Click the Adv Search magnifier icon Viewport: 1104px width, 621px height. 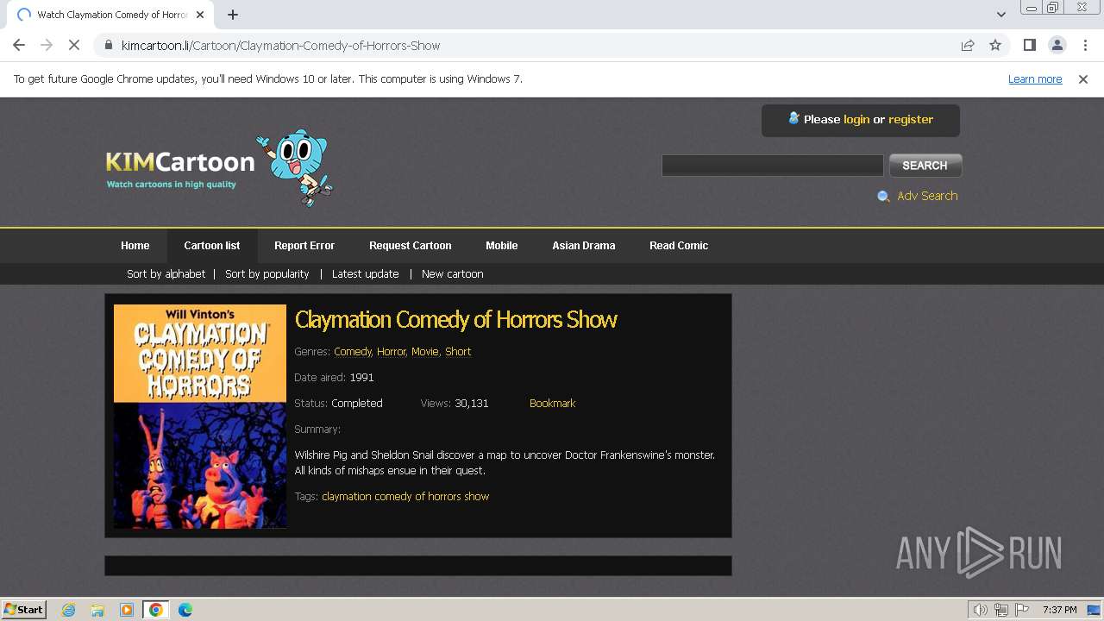(883, 197)
